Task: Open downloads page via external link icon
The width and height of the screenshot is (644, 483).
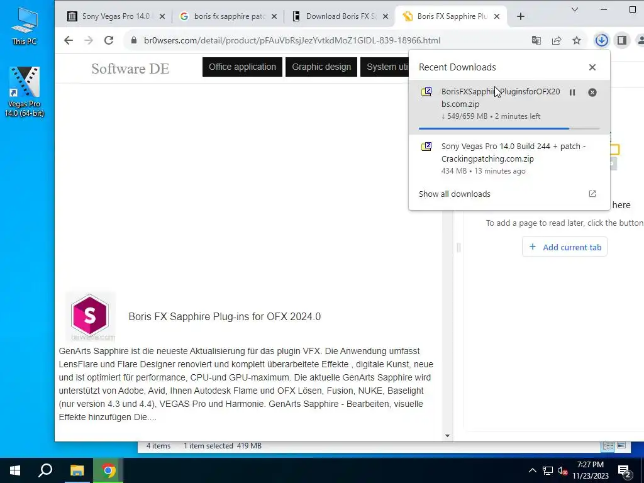Action: [592, 194]
